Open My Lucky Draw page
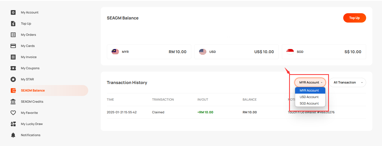 coord(32,124)
